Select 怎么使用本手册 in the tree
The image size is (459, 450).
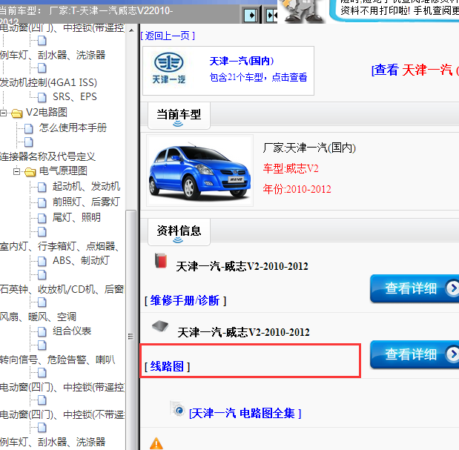coord(73,128)
